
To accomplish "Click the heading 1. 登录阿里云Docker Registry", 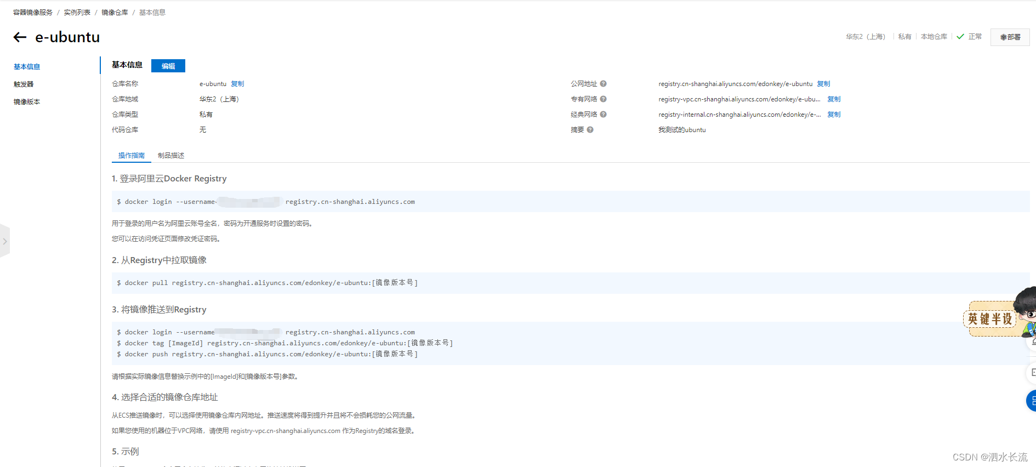I will coord(169,179).
